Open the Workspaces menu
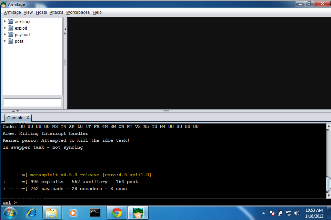This screenshot has width=331, height=220. pos(78,12)
